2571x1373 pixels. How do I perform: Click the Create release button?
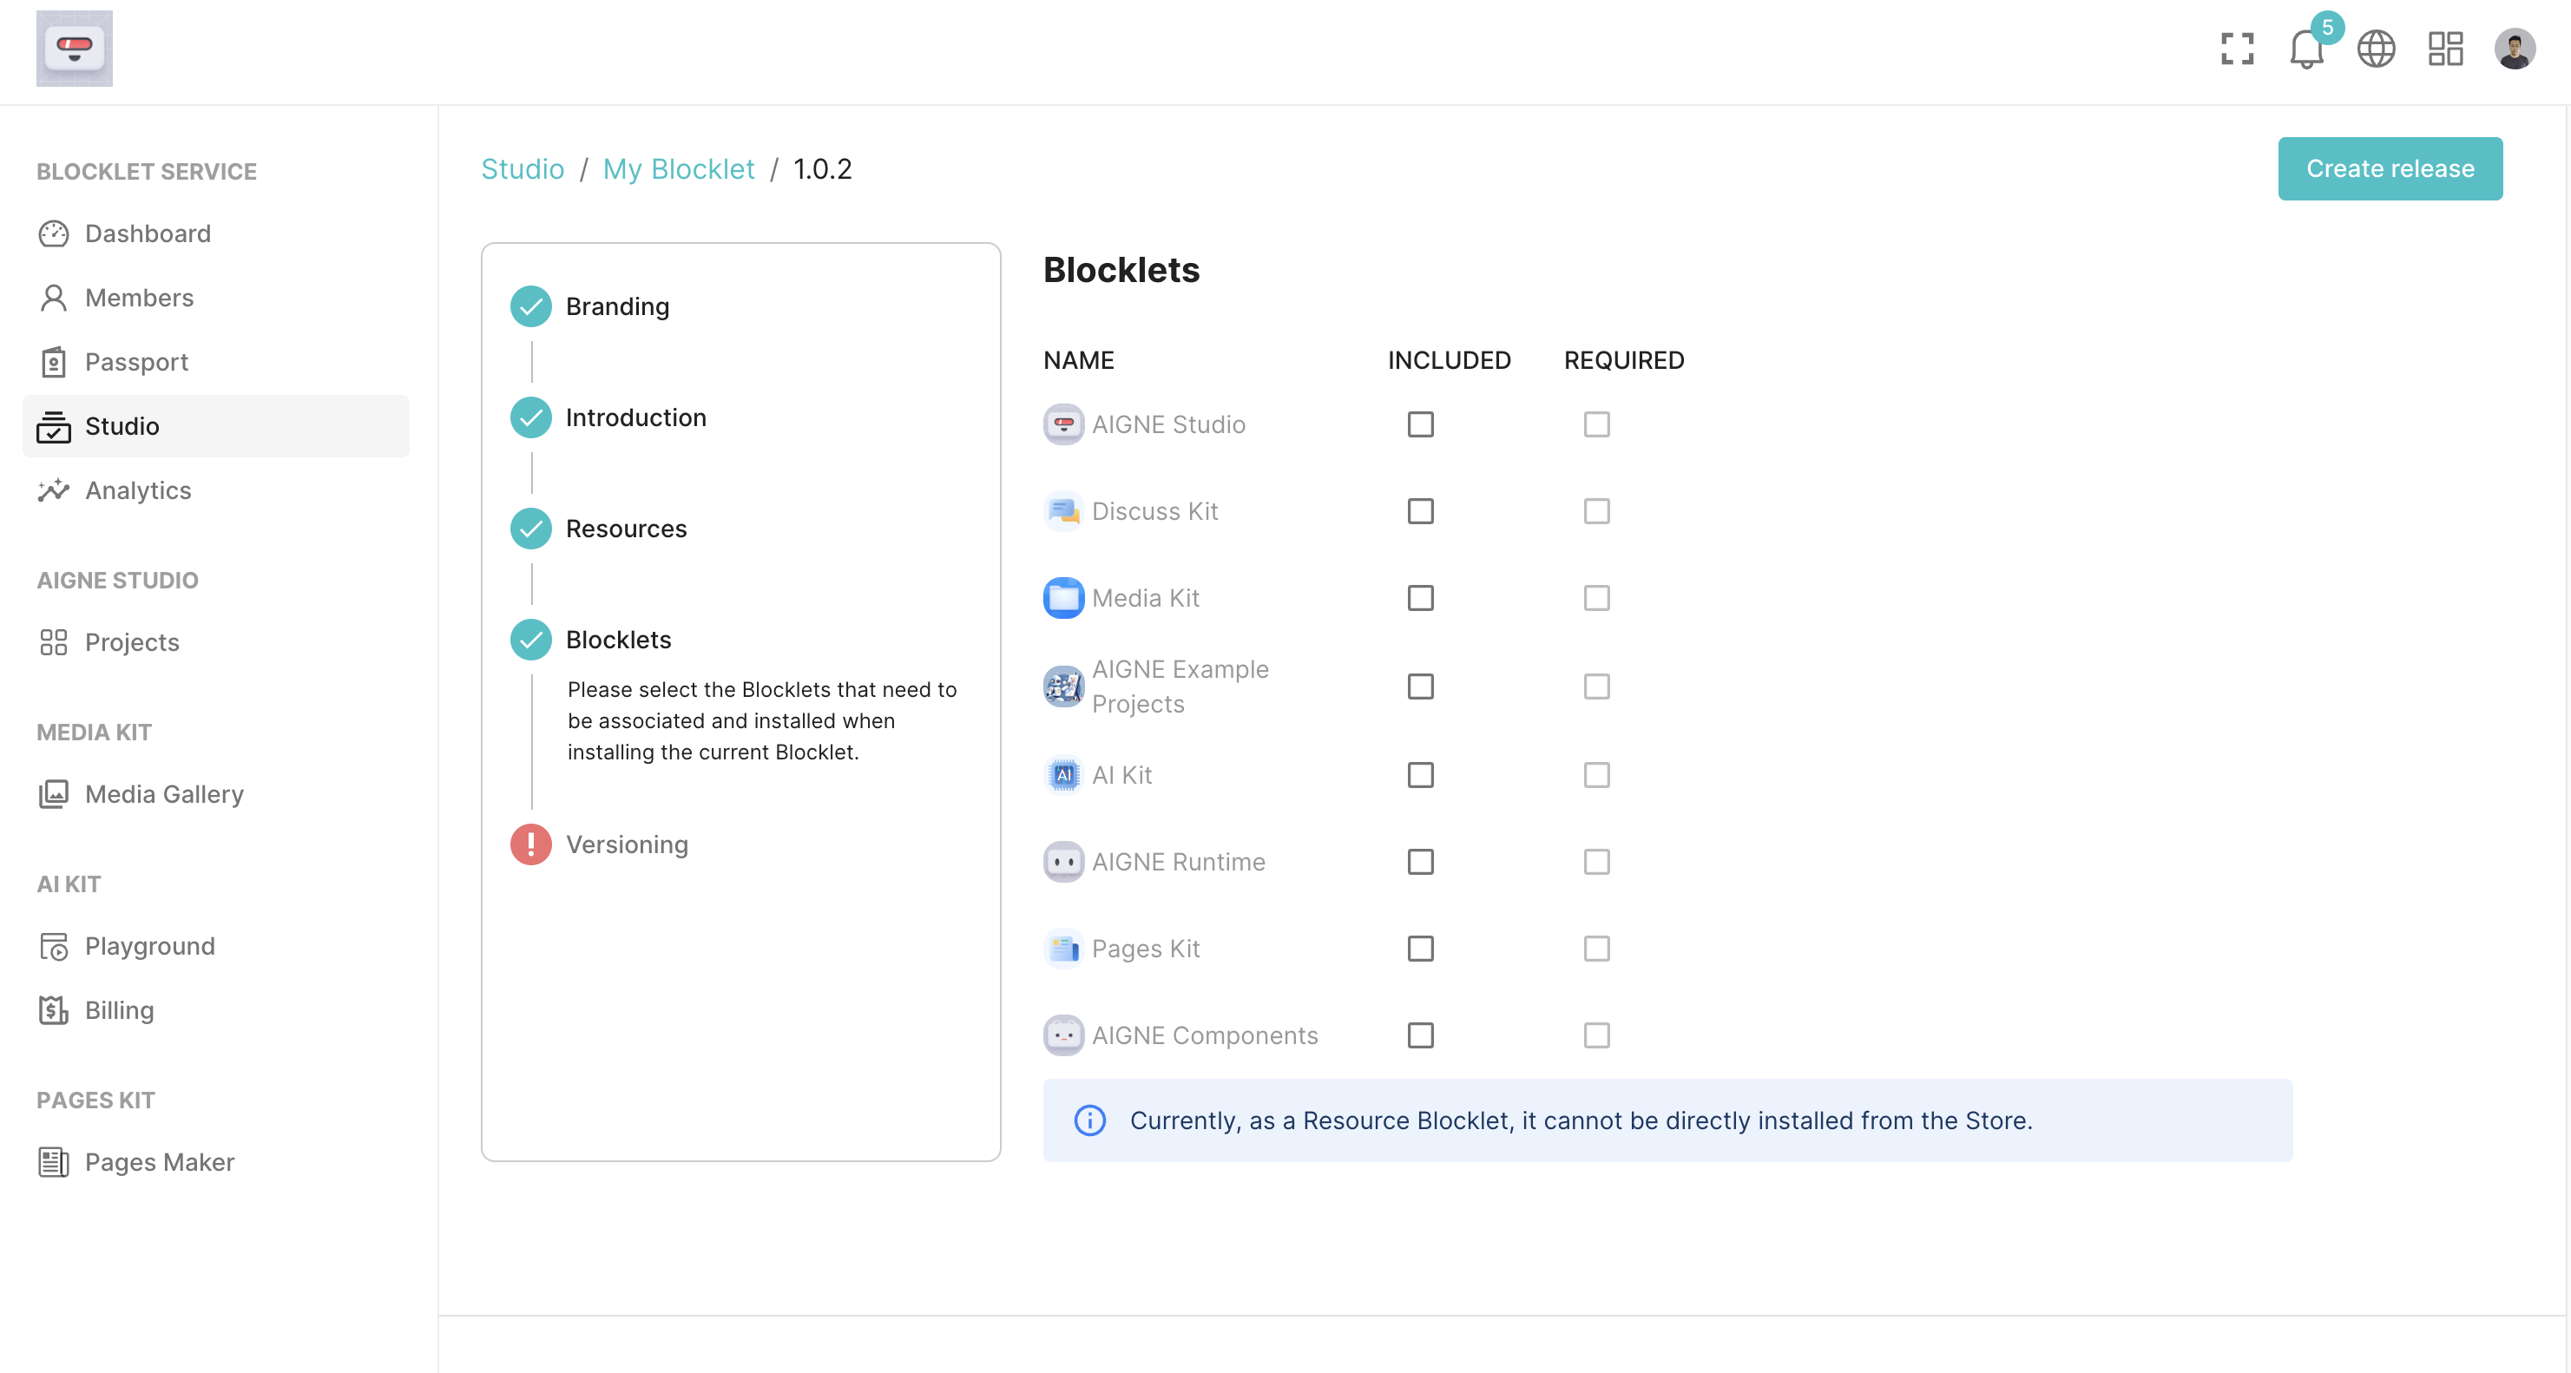[2390, 168]
